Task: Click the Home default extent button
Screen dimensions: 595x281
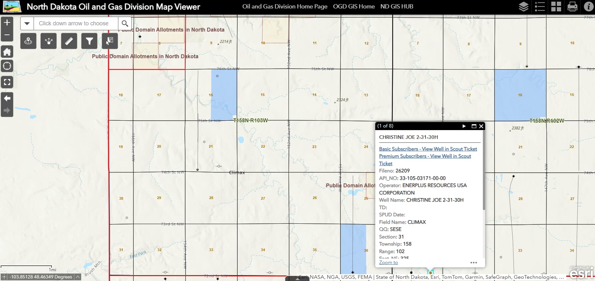Action: point(7,52)
